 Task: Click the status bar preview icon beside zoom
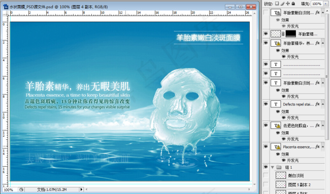coord(21,189)
